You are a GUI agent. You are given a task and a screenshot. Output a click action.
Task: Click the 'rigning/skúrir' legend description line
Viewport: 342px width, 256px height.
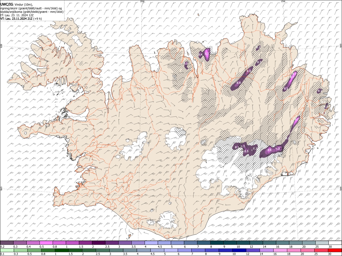31,8
